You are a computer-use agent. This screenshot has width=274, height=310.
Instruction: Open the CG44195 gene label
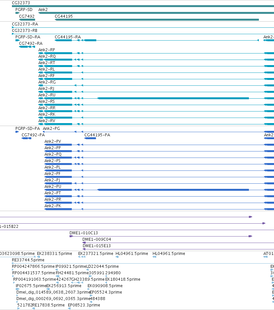(64, 16)
